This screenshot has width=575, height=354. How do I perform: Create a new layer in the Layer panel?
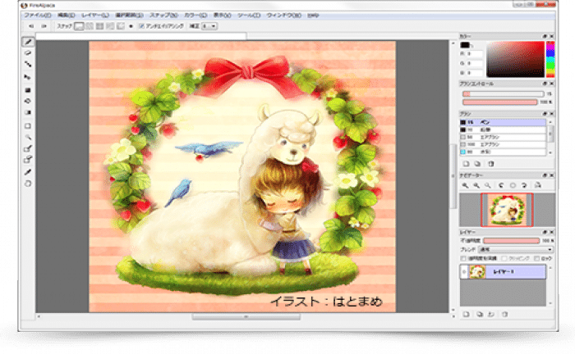click(466, 314)
